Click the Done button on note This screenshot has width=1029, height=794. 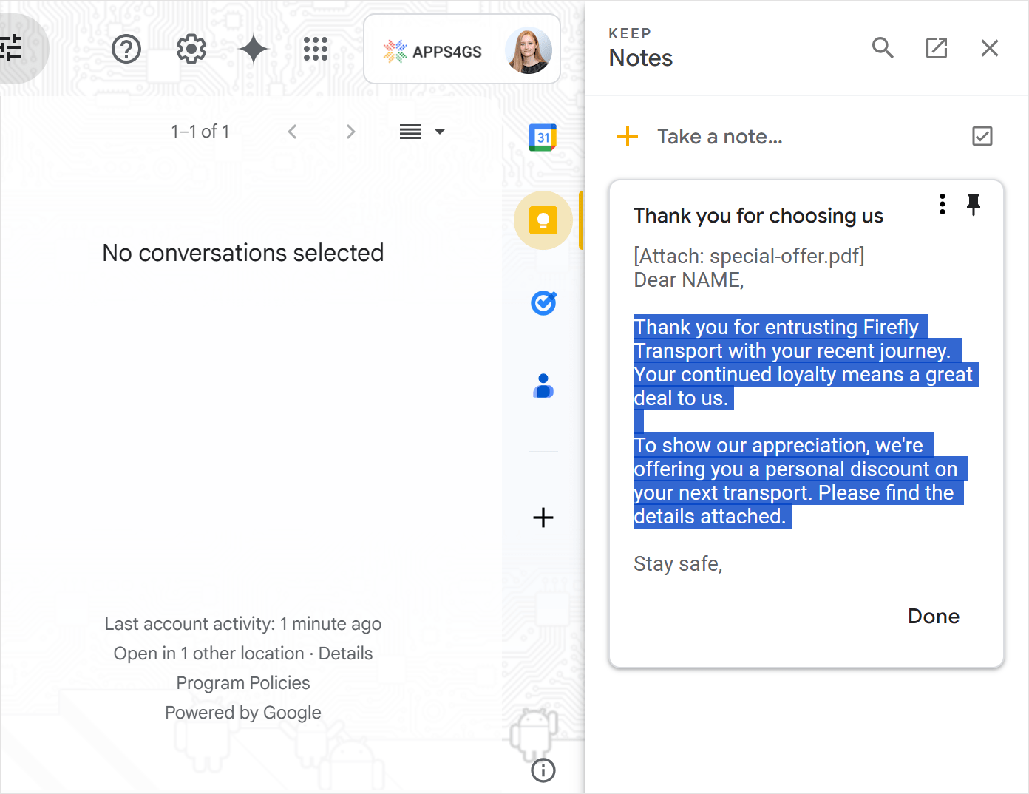click(x=934, y=617)
